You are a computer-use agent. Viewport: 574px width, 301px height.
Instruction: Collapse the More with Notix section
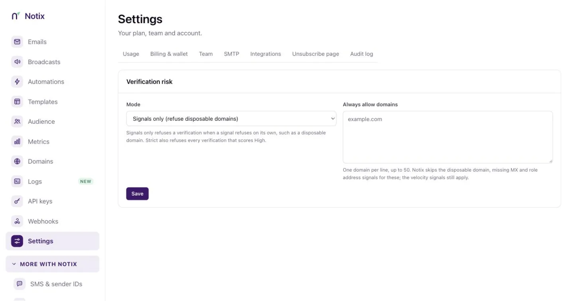(53, 264)
